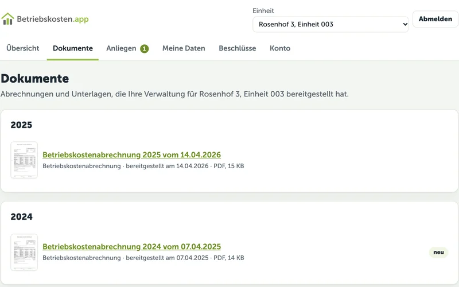This screenshot has height=287, width=459.
Task: Click the '2024' year heading
Action: click(21, 217)
